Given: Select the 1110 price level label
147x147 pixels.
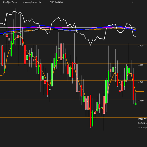Looking at the screenshot, I should 141,101.
